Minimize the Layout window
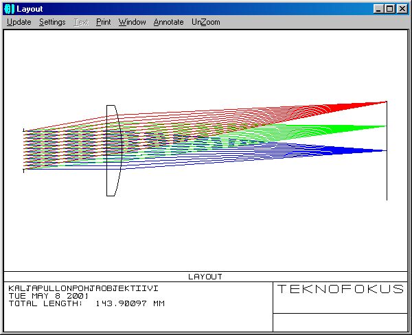The width and height of the screenshot is (412, 335). pyautogui.click(x=378, y=8)
